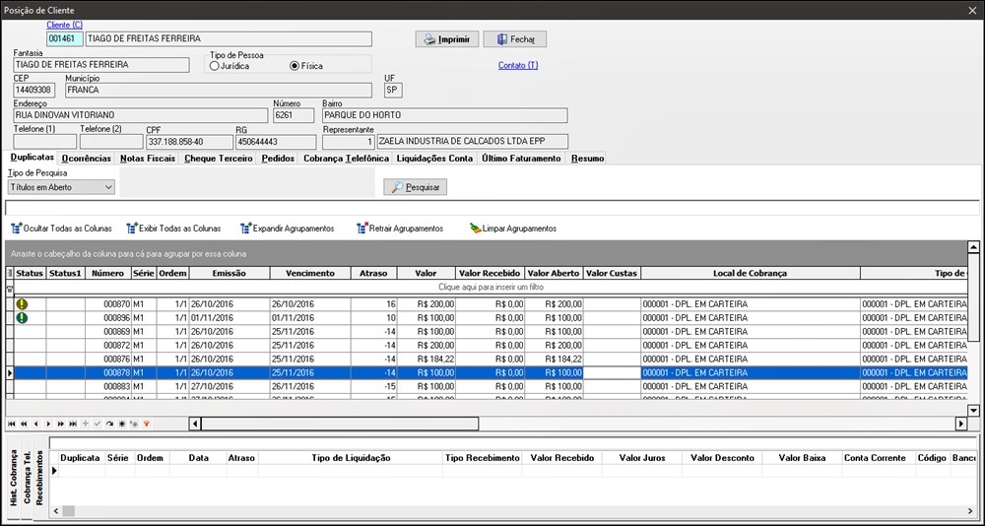Open the Último Faturamento tab
The image size is (985, 526).
click(521, 159)
